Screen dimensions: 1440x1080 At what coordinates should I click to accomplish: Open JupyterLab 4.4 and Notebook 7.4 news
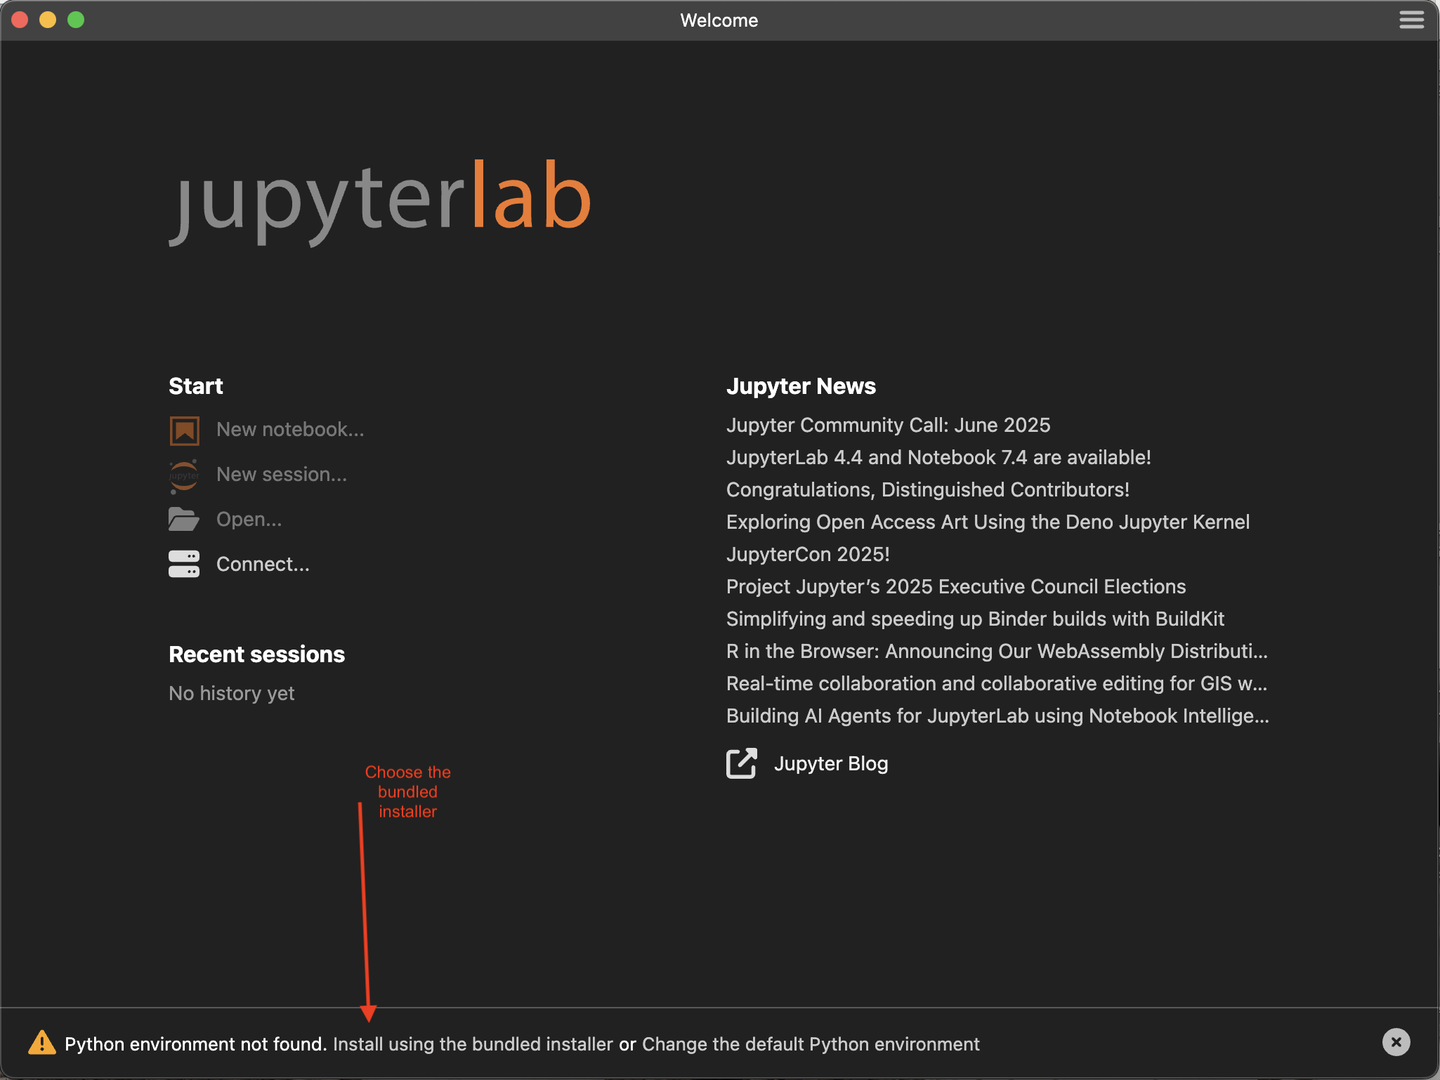coord(938,458)
